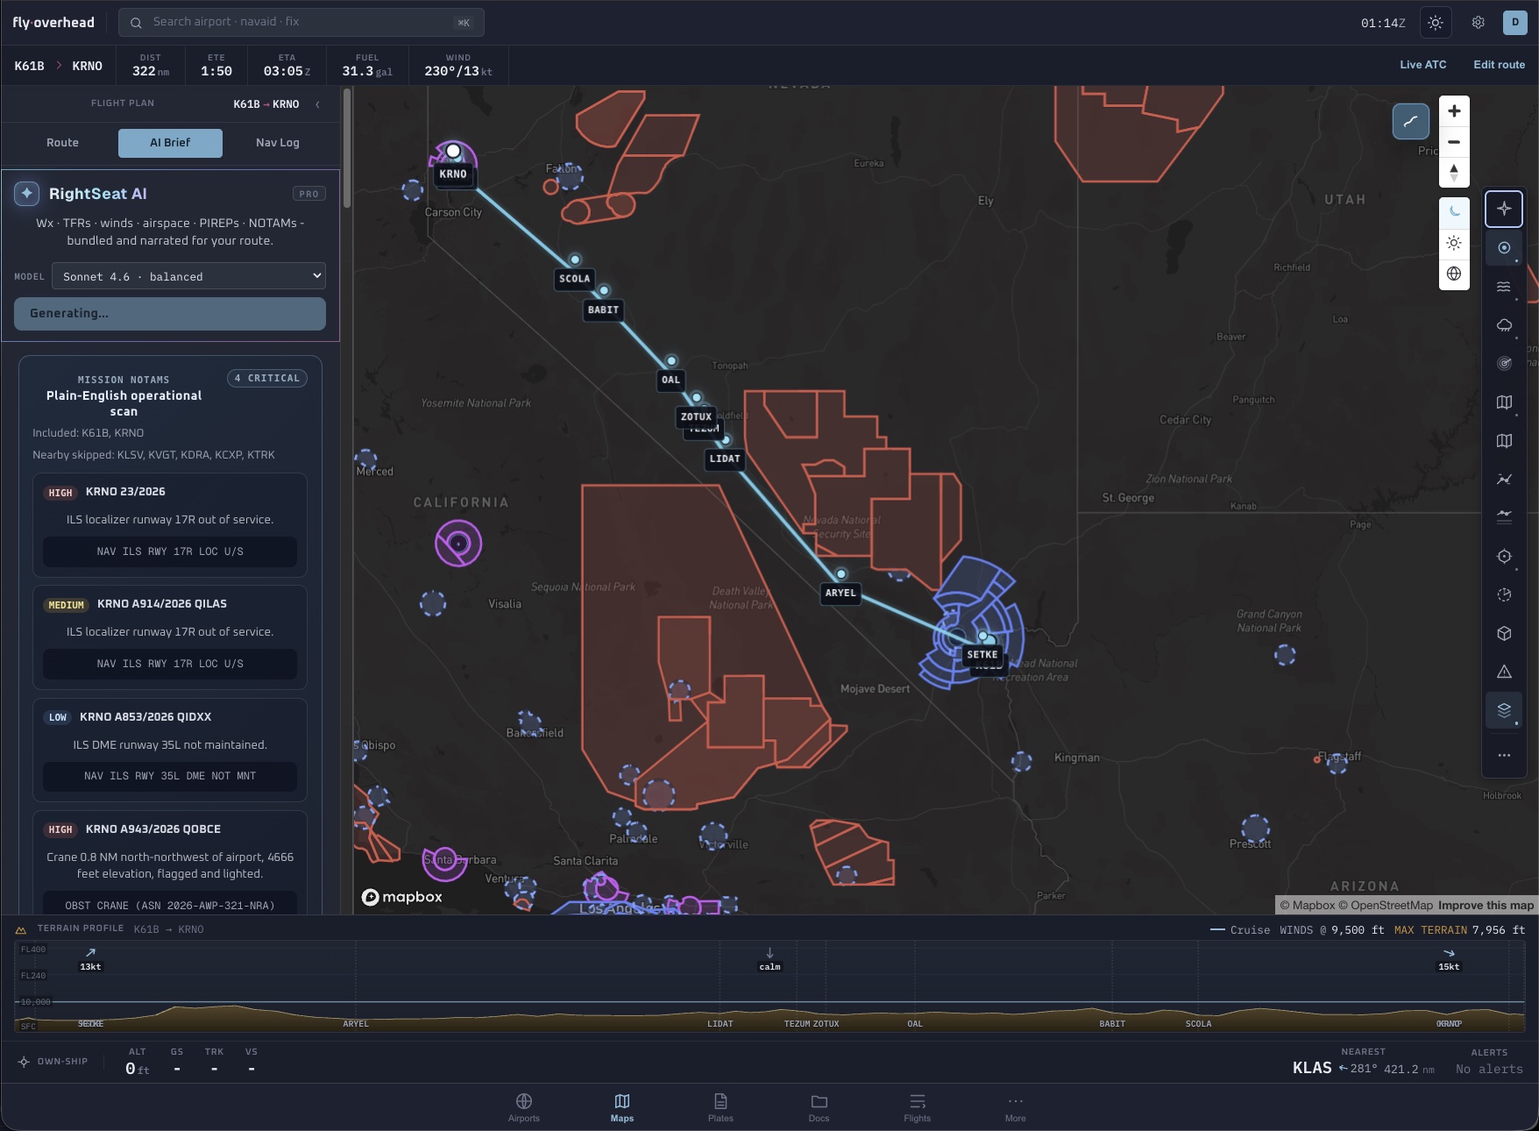Click the left panel scrollbar
Viewport: 1539px width, 1131px height.
347,149
